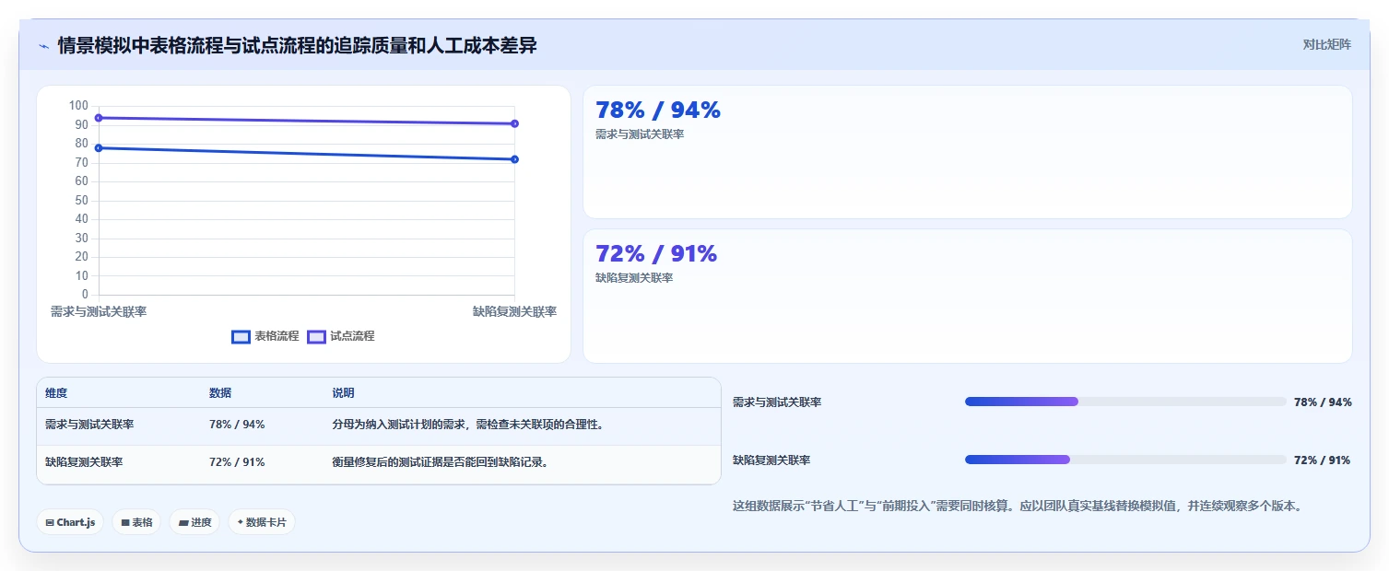Image resolution: width=1389 pixels, height=571 pixels.
Task: Select table cell 缺陷复测关联率
Action: pyautogui.click(x=84, y=462)
